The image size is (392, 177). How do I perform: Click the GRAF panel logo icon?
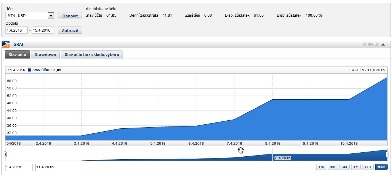click(x=5, y=45)
